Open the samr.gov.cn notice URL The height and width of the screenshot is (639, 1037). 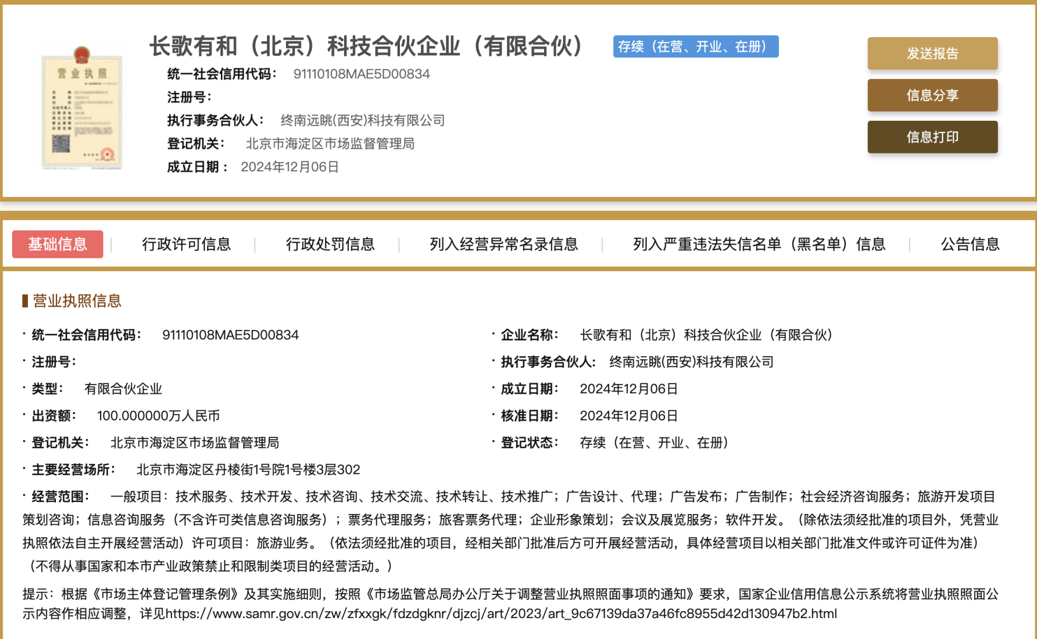click(x=500, y=614)
